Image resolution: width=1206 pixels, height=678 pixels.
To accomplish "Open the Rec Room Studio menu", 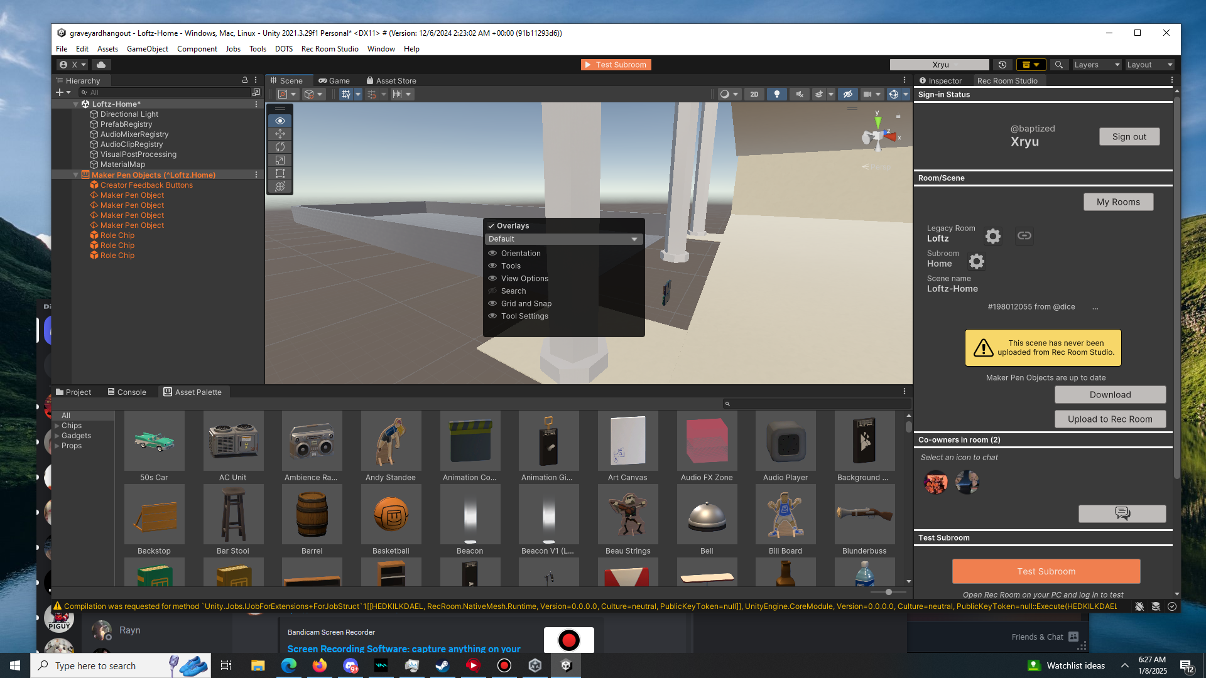I will [329, 48].
